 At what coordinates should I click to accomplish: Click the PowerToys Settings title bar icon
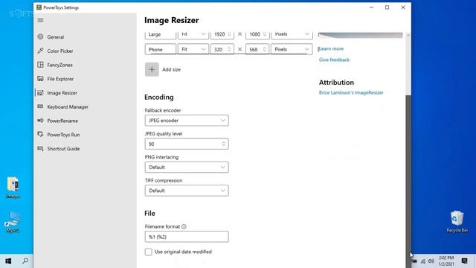[39, 7]
